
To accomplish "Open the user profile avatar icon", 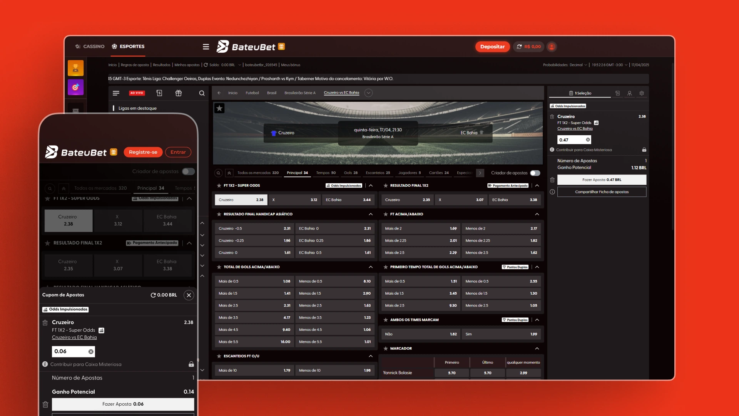I will 552,47.
